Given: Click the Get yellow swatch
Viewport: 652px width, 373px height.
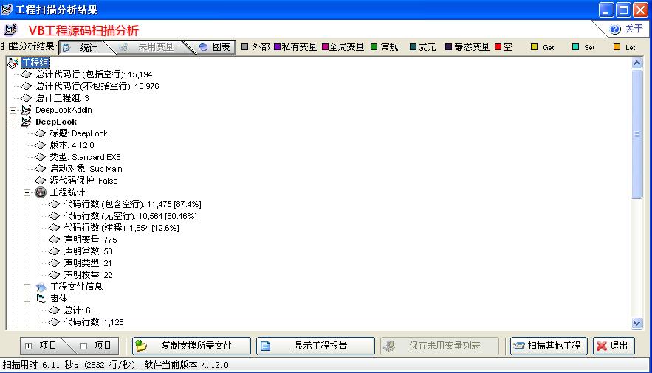Looking at the screenshot, I should click(x=535, y=47).
